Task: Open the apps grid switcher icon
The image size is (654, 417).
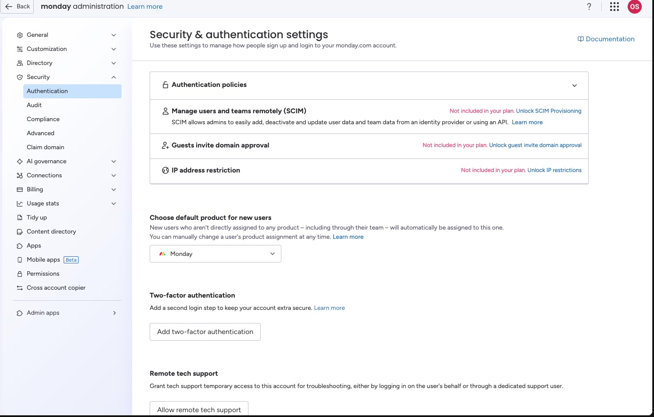Action: [614, 7]
